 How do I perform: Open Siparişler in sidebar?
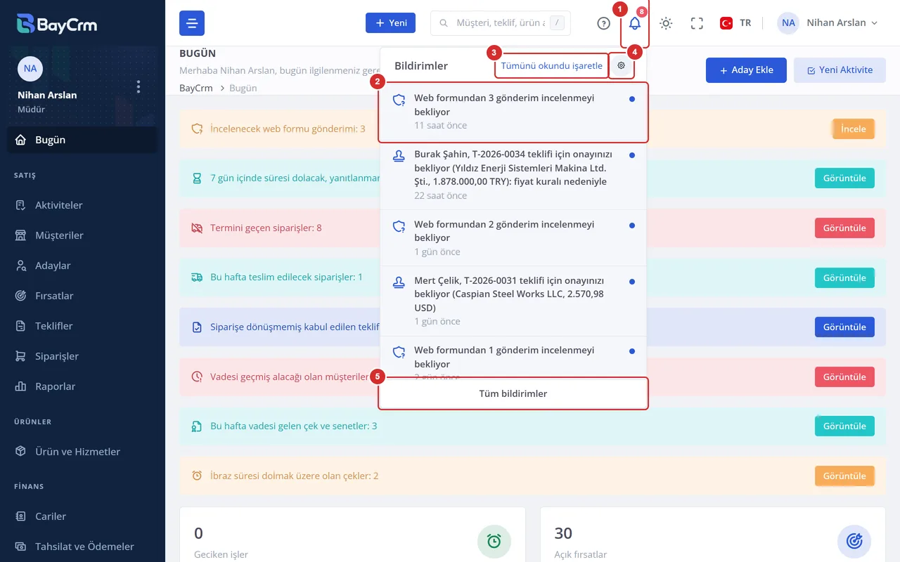point(82,356)
